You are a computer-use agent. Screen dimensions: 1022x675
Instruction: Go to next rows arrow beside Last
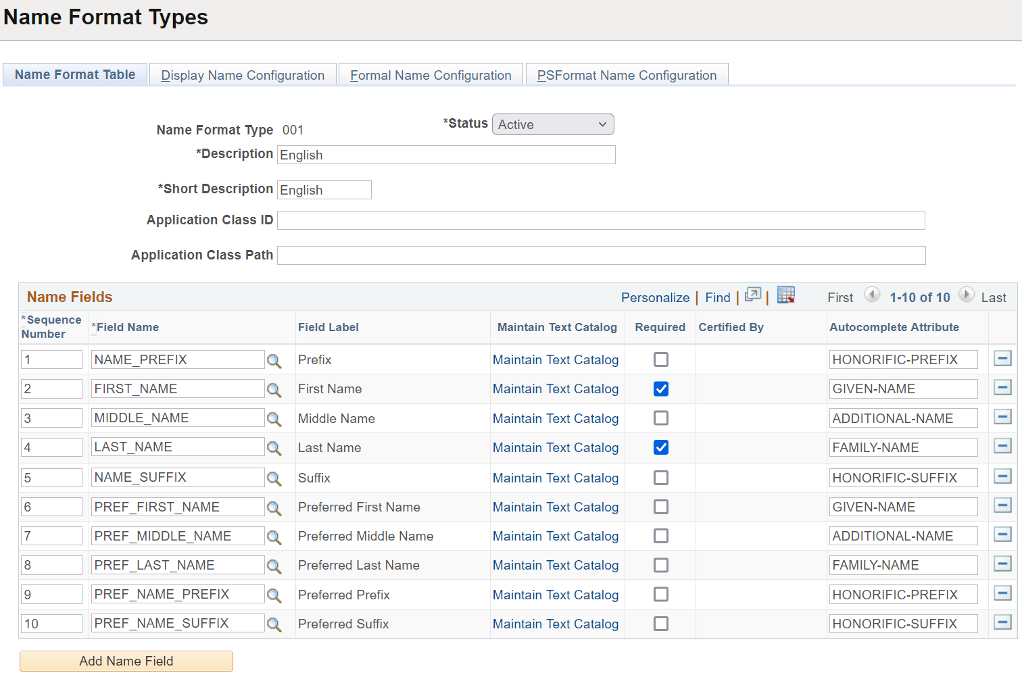[x=967, y=295]
